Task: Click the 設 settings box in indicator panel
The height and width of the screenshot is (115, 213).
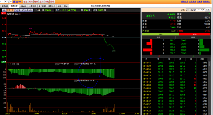Action: pyautogui.click(x=14, y=64)
